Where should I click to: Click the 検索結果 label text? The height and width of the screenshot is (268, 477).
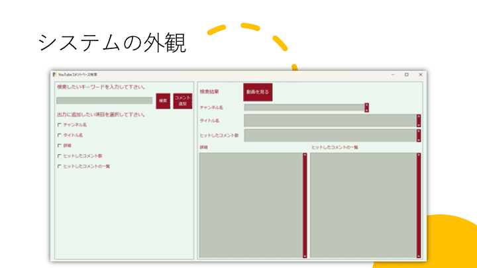pos(209,92)
